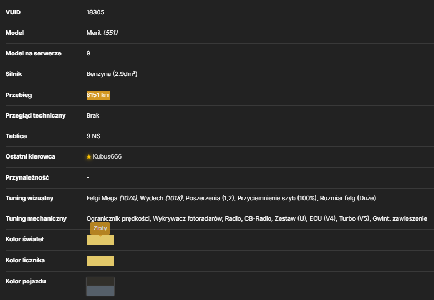Select the Kolor licznika yellow swatch
Image resolution: width=434 pixels, height=300 pixels.
[100, 261]
